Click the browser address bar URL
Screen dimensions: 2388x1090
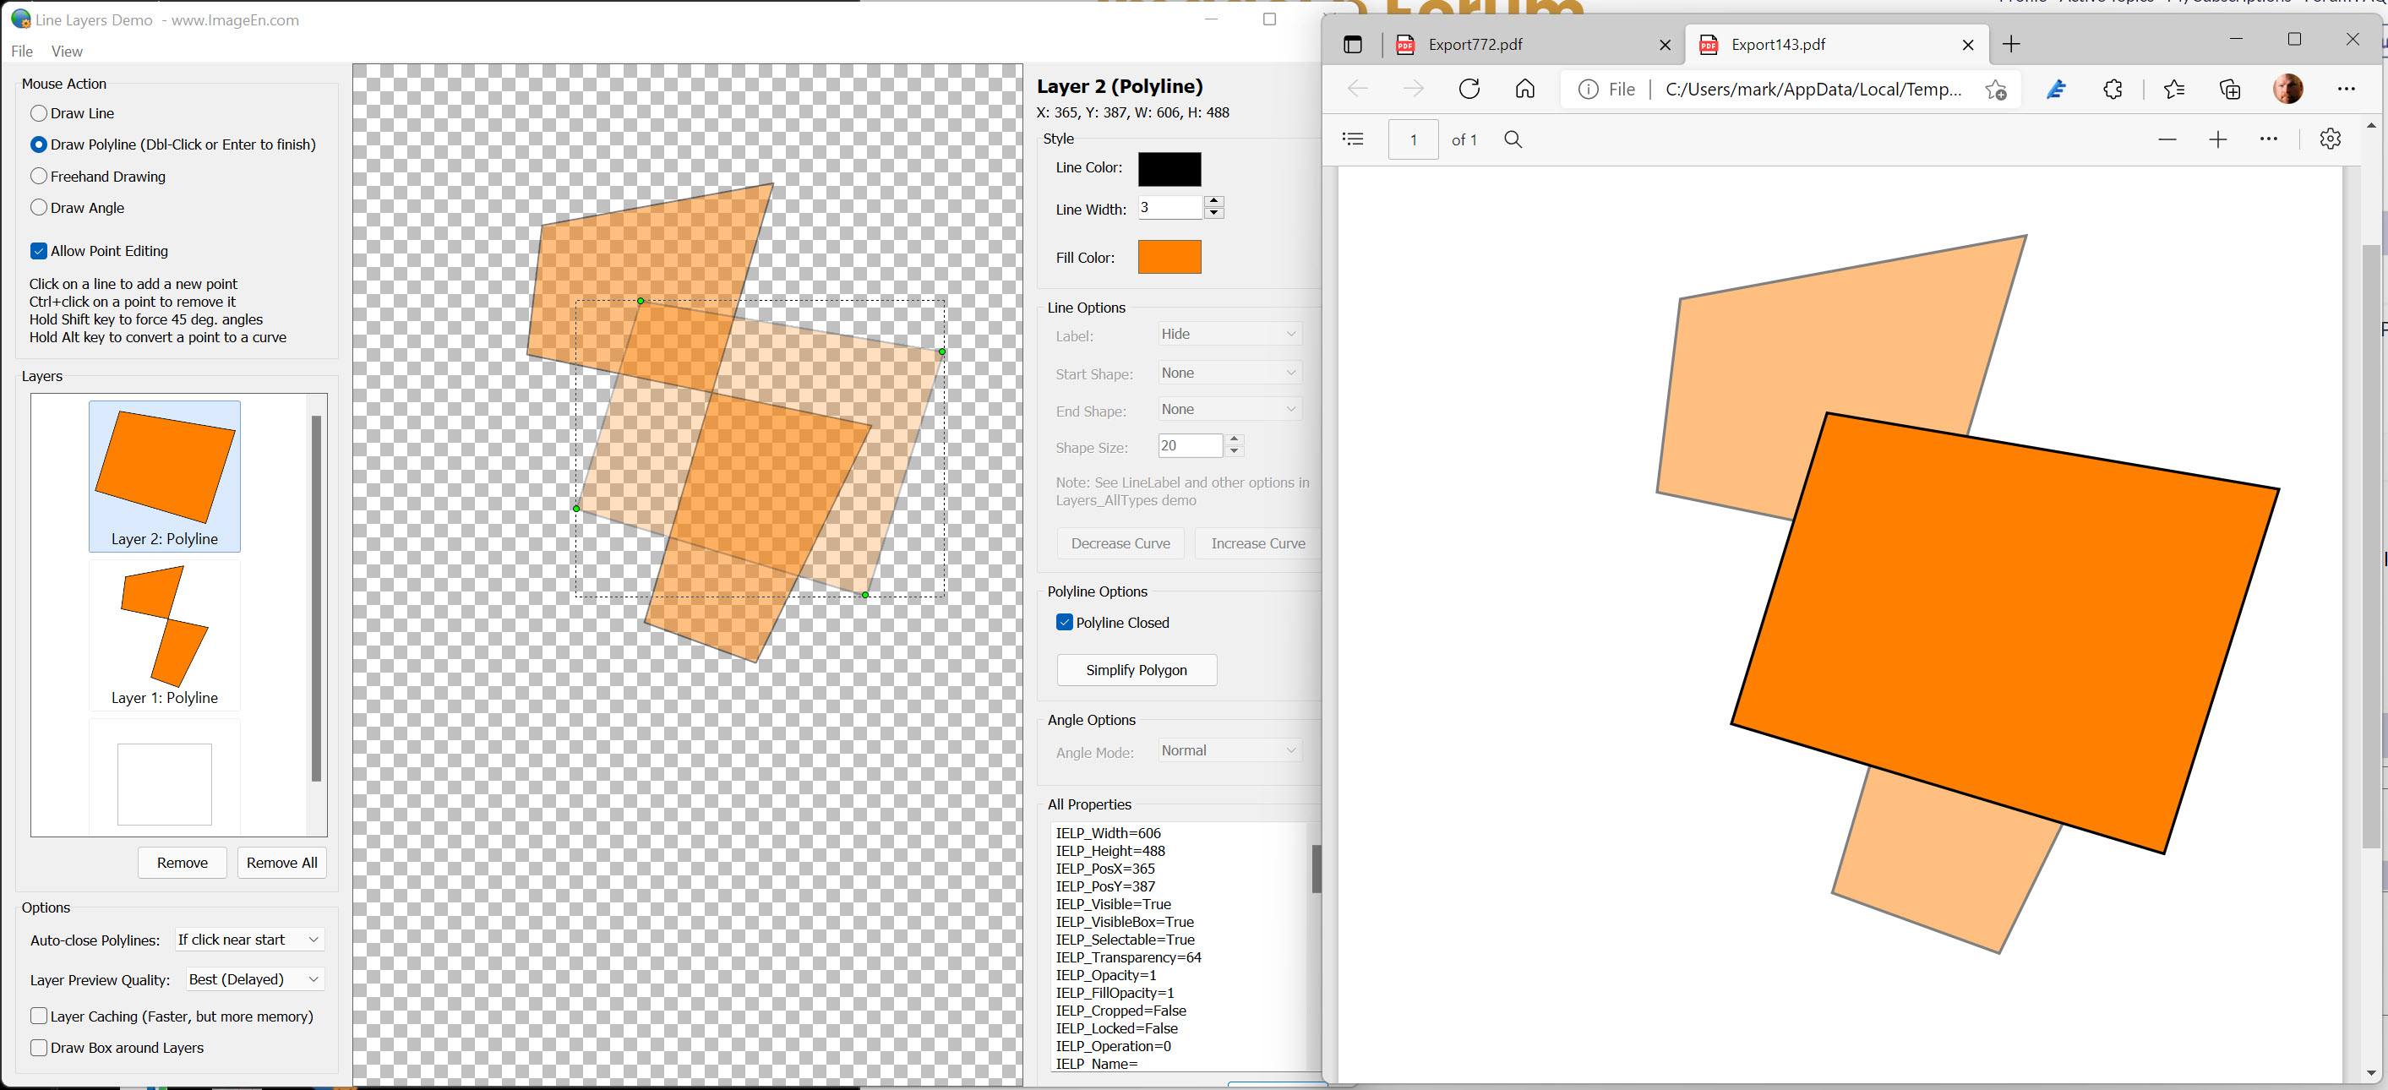1813,89
